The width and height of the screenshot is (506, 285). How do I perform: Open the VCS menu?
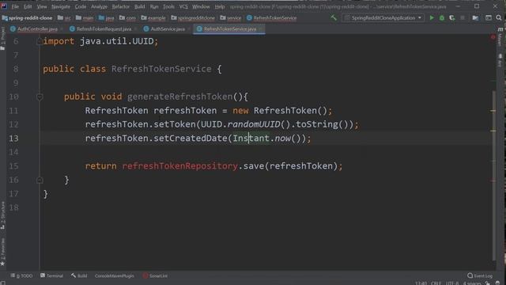[183, 6]
